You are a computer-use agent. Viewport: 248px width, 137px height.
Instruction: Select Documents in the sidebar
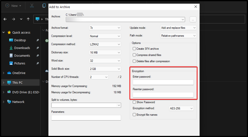pyautogui.click(x=22, y=56)
